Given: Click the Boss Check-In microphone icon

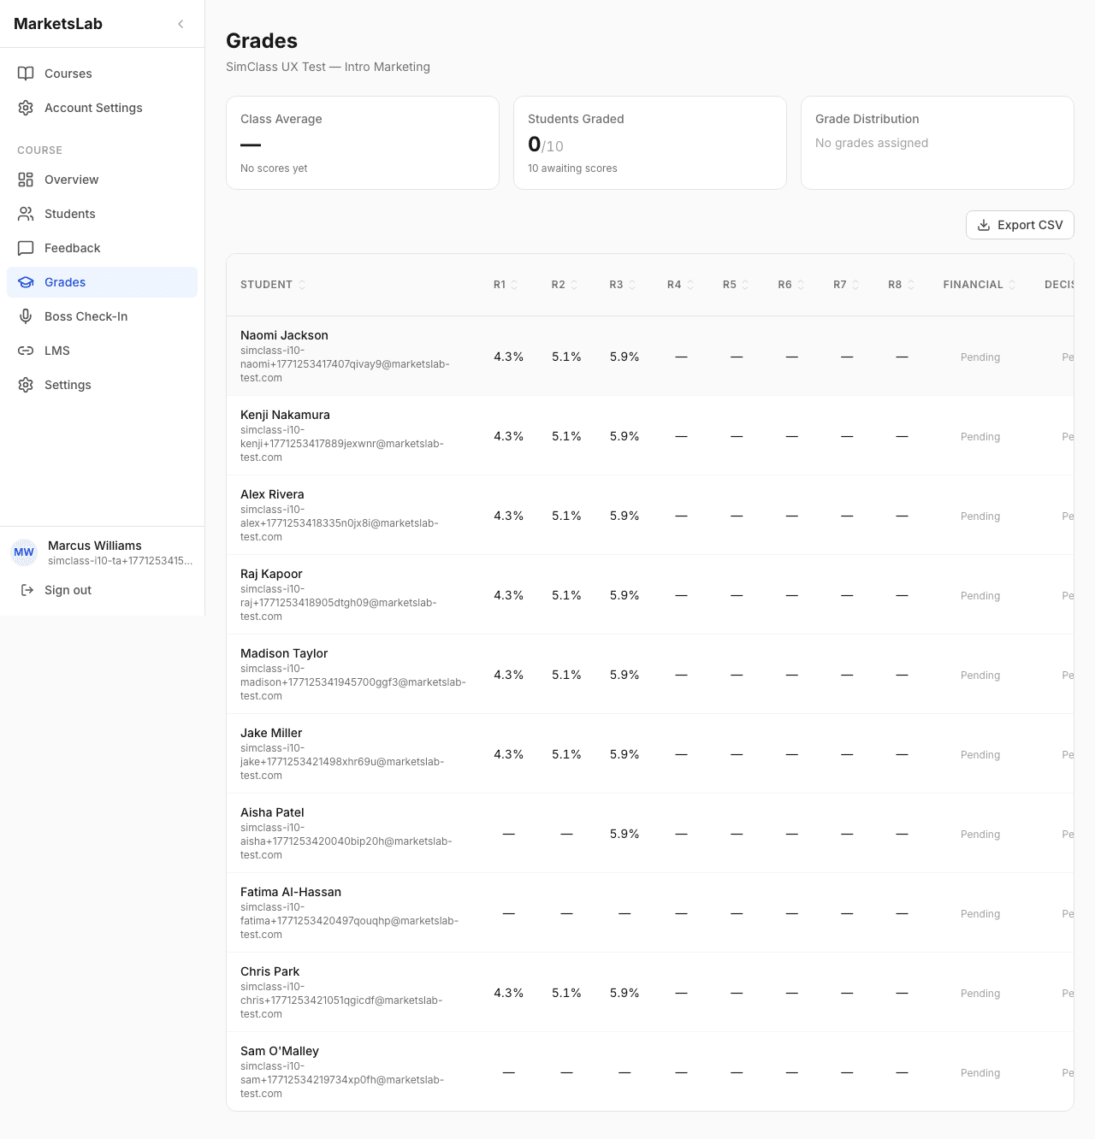Looking at the screenshot, I should point(26,316).
